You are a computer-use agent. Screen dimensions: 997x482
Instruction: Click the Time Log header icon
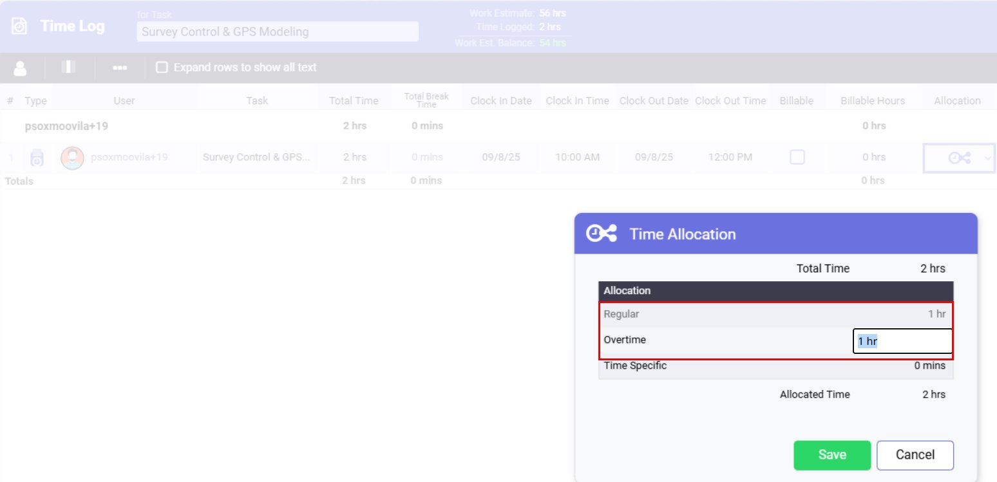[21, 26]
